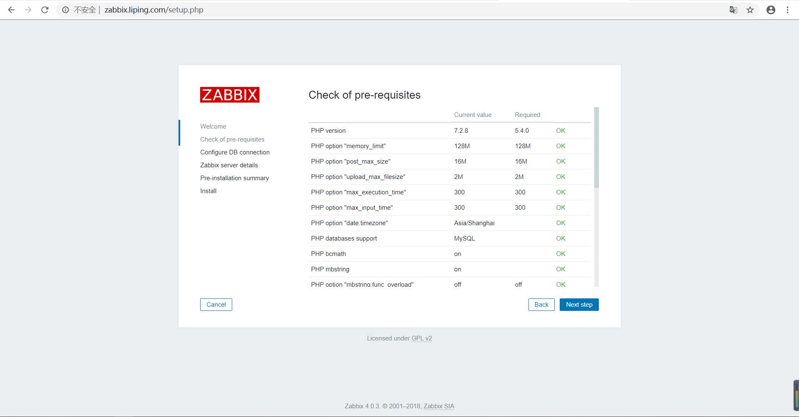Click the Check of pre-requisites heading

coord(365,95)
